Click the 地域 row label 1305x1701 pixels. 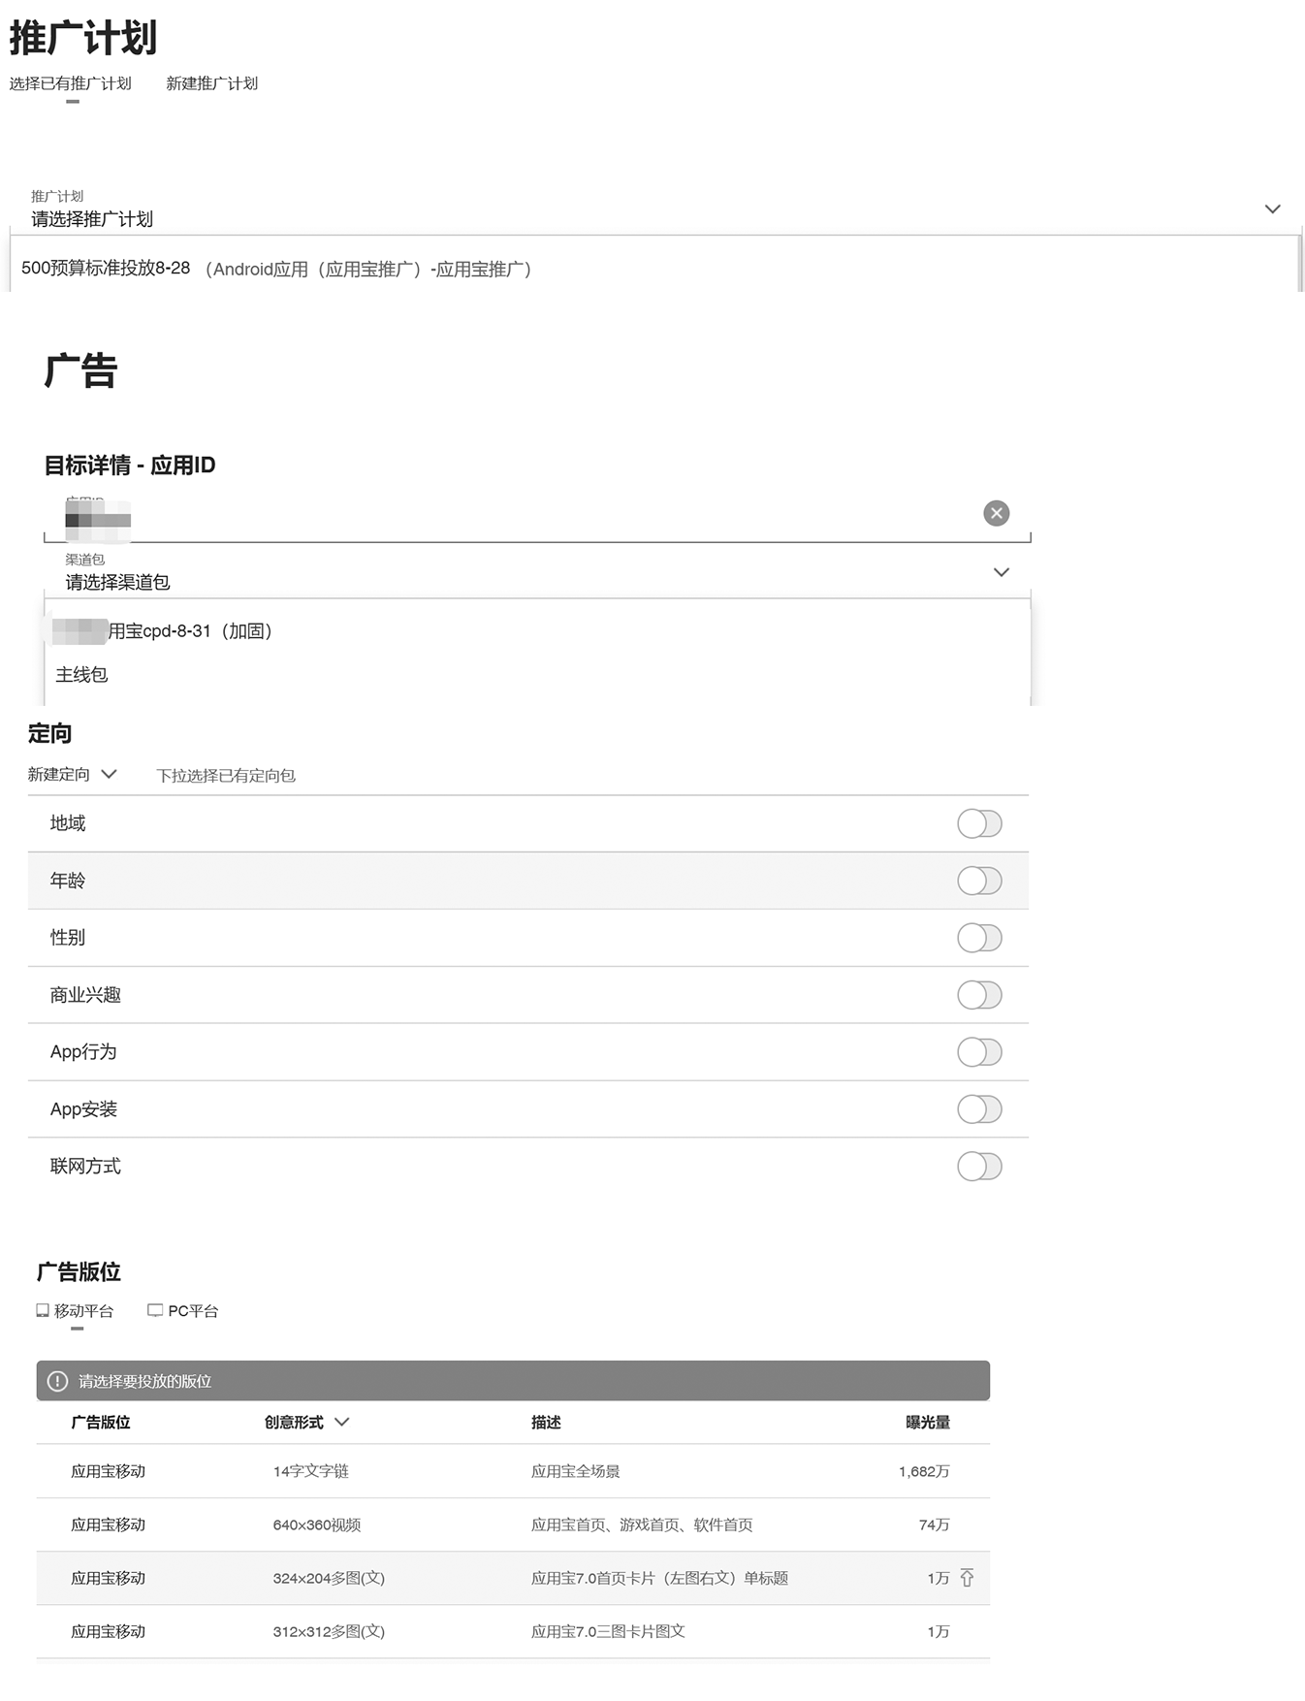coord(68,823)
